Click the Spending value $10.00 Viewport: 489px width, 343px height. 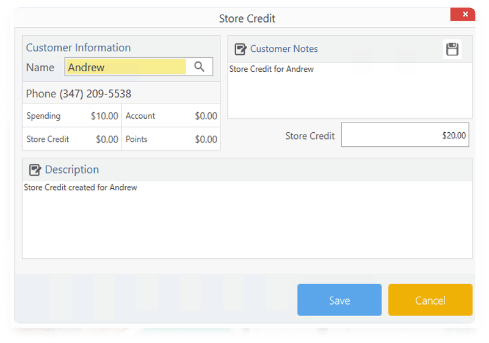(x=104, y=116)
